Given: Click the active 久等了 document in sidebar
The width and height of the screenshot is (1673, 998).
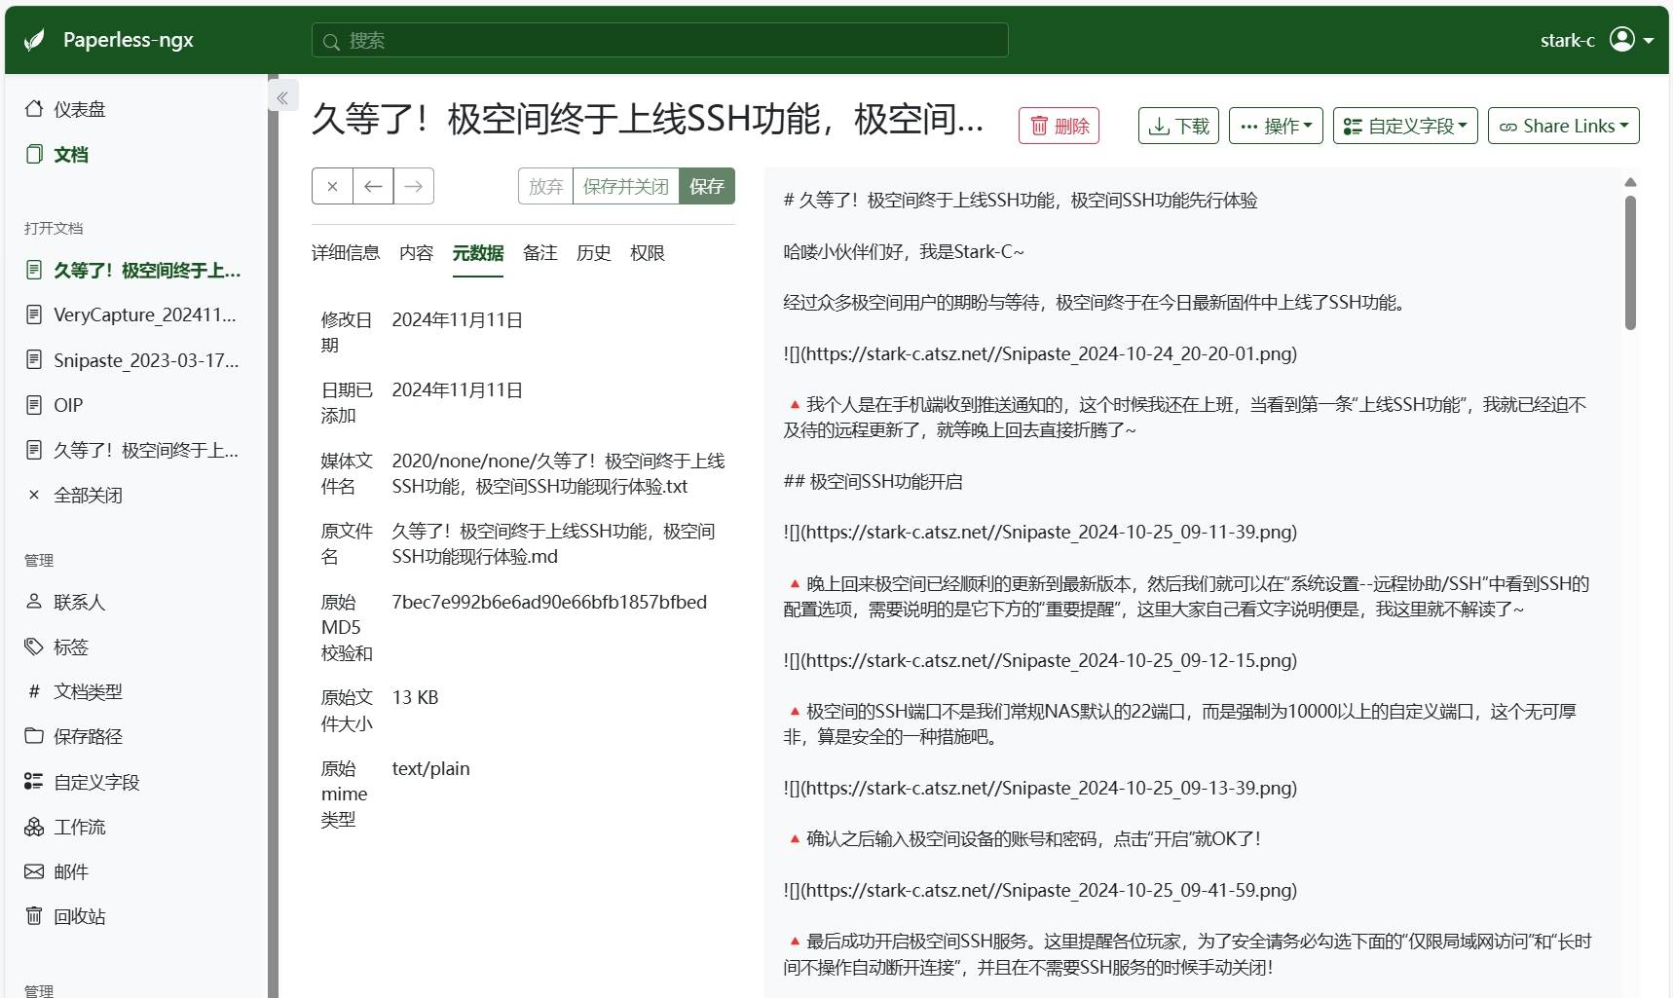Looking at the screenshot, I should pyautogui.click(x=133, y=270).
